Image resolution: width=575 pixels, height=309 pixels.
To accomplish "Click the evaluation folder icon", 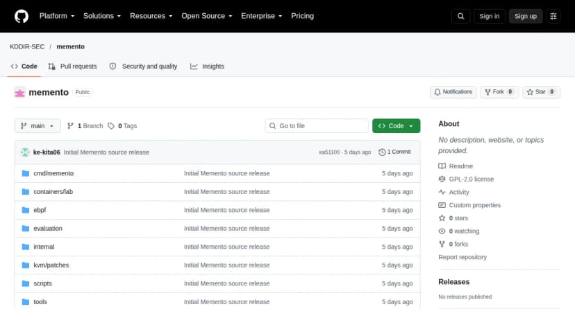I will [x=25, y=228].
